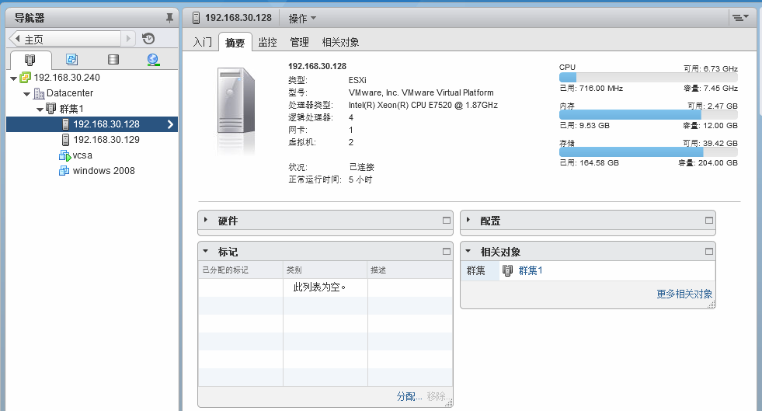Click the chevron on selected host 192.168.30.128
Screen dimensions: 762x411
click(170, 124)
